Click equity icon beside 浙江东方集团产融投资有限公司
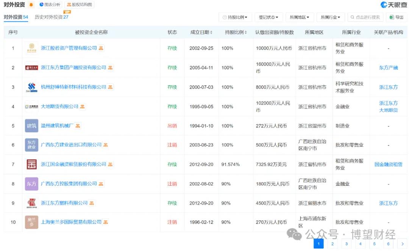 click(x=110, y=67)
